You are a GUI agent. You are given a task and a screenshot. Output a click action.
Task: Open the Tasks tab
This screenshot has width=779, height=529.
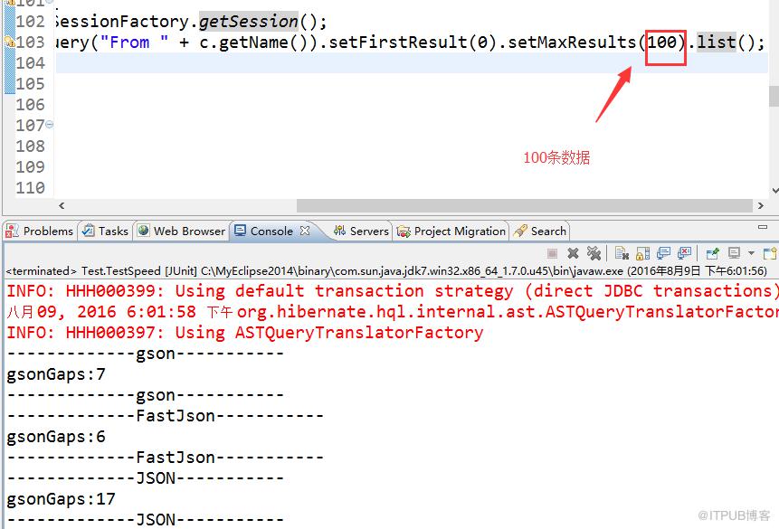105,231
